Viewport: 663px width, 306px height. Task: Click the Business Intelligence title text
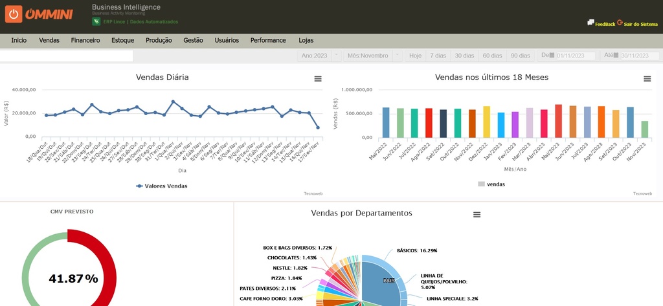pyautogui.click(x=126, y=7)
